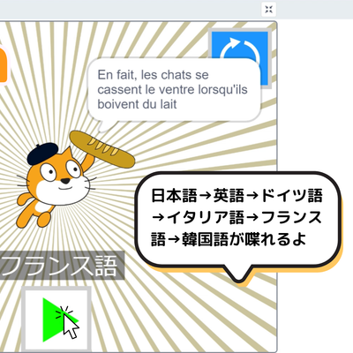Click the green play arrow button
The height and width of the screenshot is (353, 353).
click(x=56, y=319)
